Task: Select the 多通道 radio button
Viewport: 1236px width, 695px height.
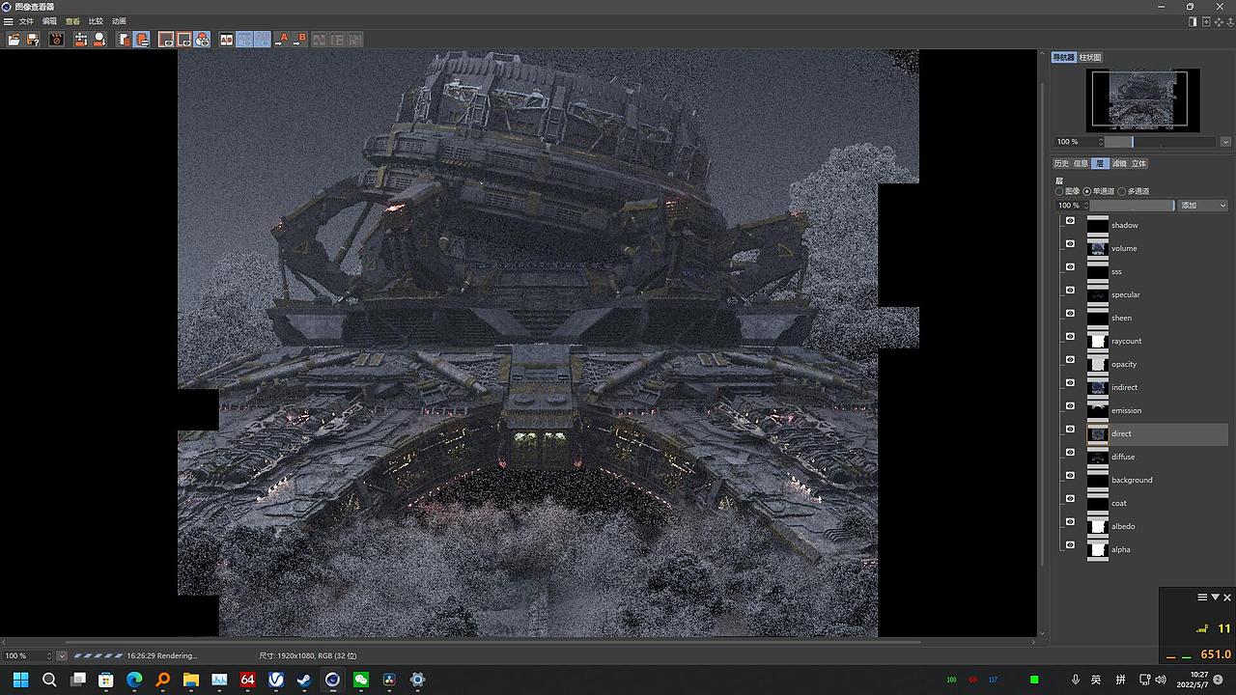Action: tap(1121, 191)
